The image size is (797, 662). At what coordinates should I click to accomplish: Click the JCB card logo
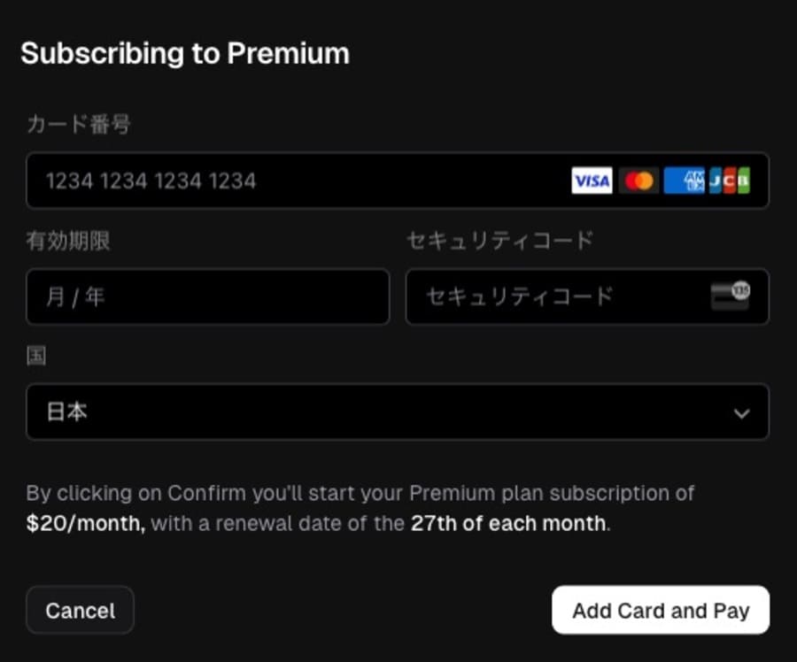730,181
